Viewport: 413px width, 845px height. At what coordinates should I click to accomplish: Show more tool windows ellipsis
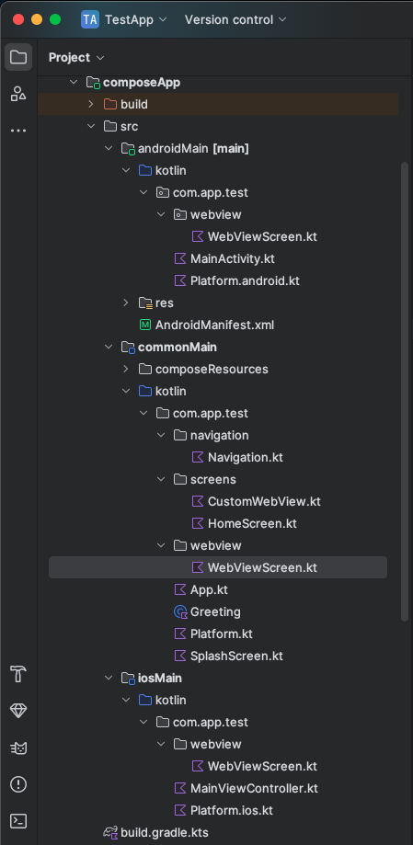(x=18, y=131)
